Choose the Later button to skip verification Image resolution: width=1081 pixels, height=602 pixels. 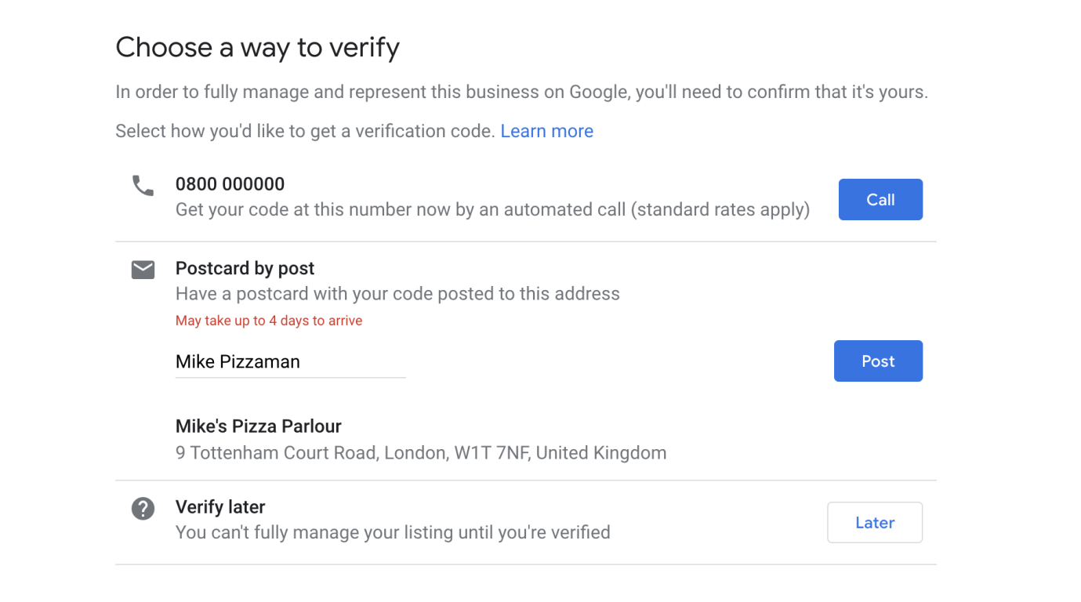click(874, 523)
